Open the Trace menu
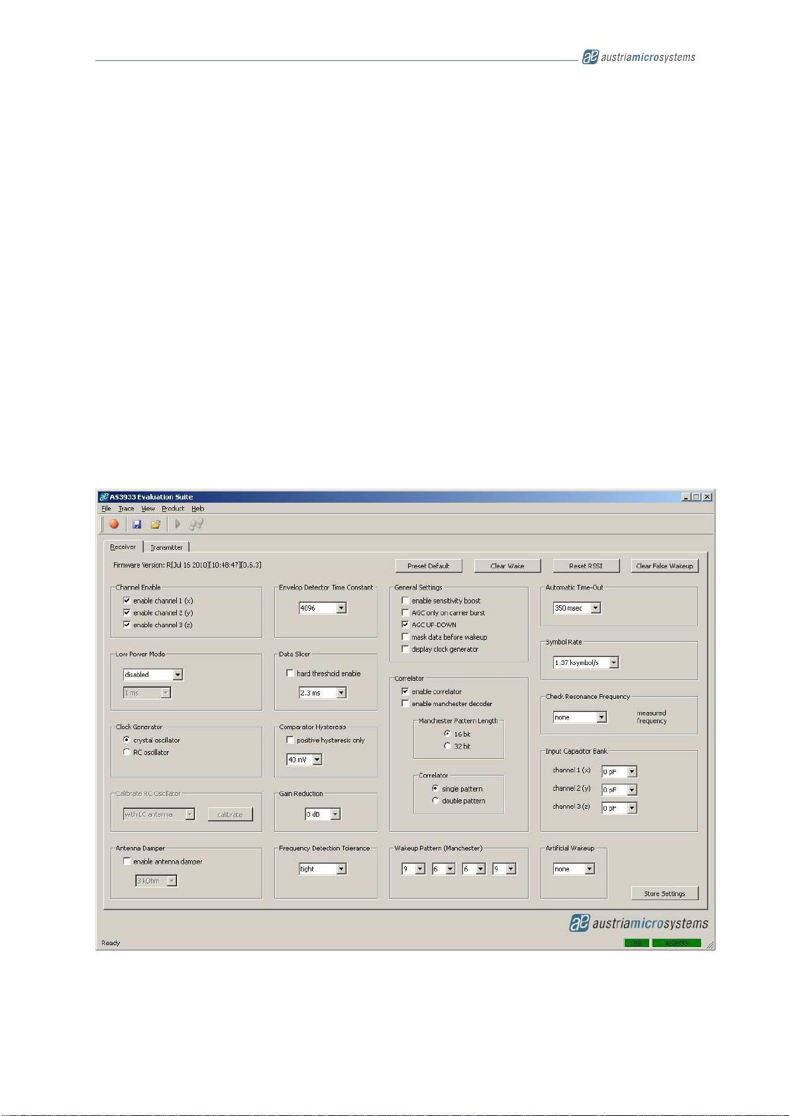The height and width of the screenshot is (1116, 789). 126,509
